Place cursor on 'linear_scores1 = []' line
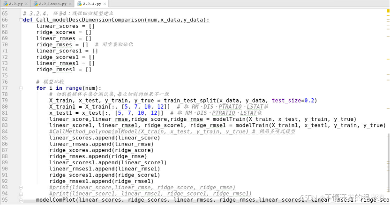Image resolution: width=390 pixels, height=205 pixels. 67,51
